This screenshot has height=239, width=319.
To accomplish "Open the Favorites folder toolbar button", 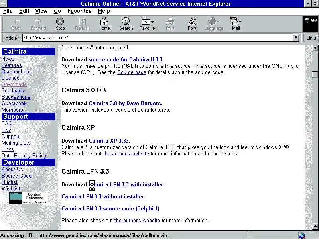I will click(x=146, y=21).
